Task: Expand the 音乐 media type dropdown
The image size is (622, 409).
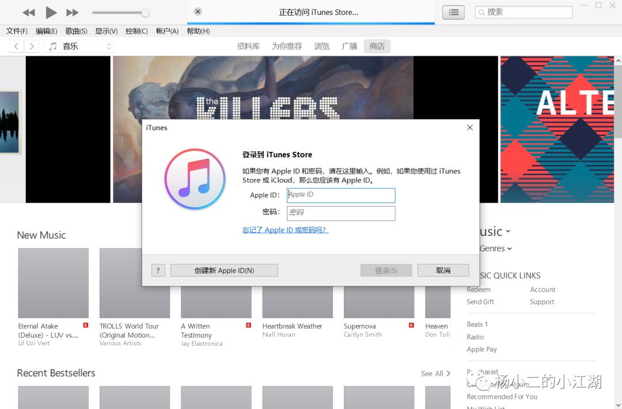Action: click(x=78, y=47)
